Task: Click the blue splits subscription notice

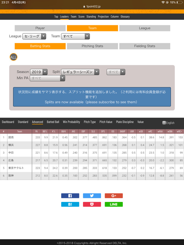Action: 92,97
